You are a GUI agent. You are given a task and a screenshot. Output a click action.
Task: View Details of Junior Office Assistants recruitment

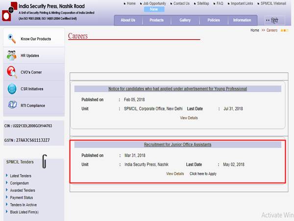pos(175,174)
